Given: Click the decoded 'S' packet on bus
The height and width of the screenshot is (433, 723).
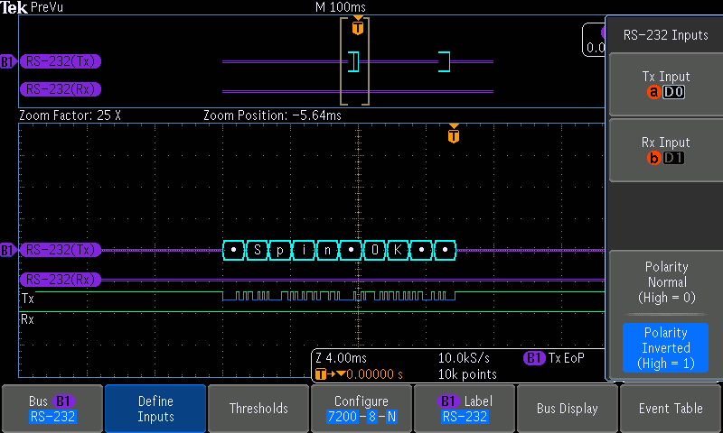Looking at the screenshot, I should [x=258, y=250].
